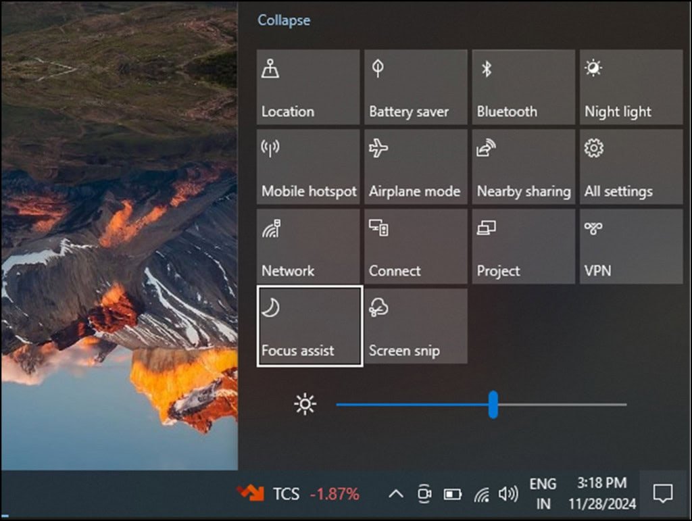Open Nearby sharing tile
This screenshot has height=521, width=692.
522,166
